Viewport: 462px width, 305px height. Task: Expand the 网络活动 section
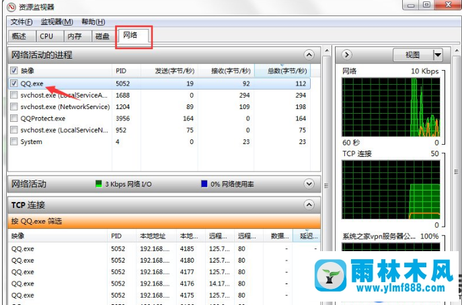coord(309,184)
